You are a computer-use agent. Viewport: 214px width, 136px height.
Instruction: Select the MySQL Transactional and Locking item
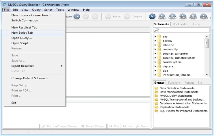pos(183,99)
